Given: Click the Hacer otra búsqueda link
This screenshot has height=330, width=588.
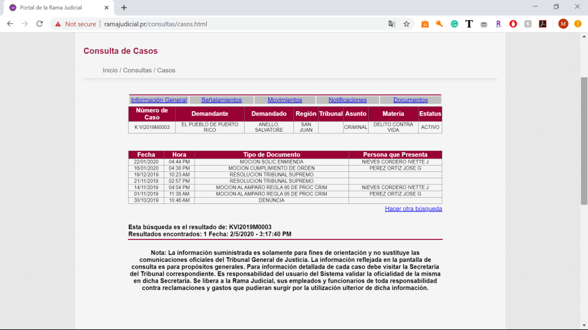Looking at the screenshot, I should pyautogui.click(x=413, y=209).
